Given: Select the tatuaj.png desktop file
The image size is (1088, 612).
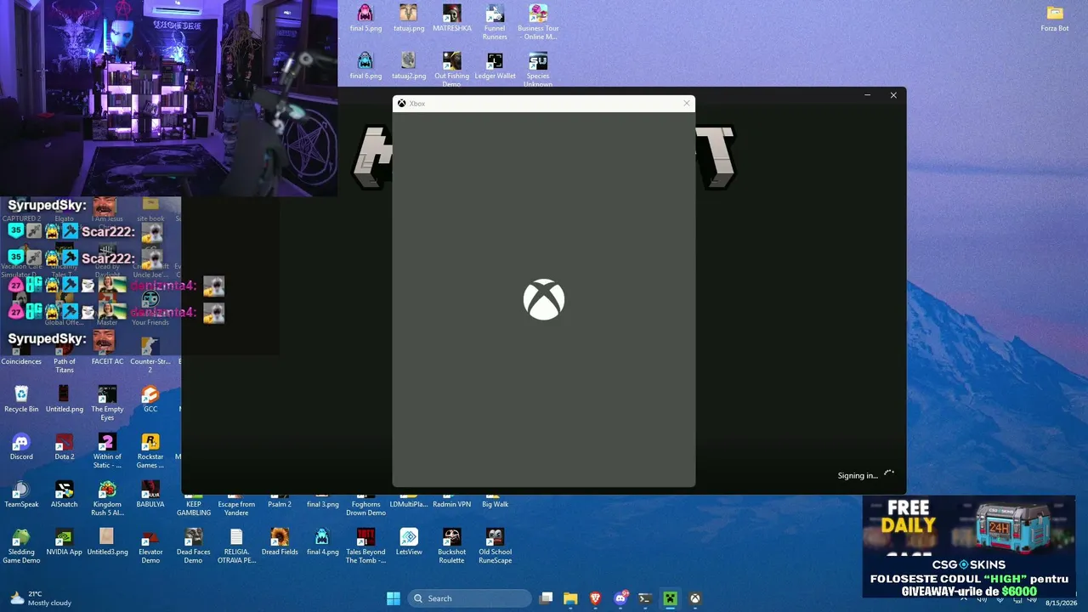Looking at the screenshot, I should pyautogui.click(x=409, y=18).
